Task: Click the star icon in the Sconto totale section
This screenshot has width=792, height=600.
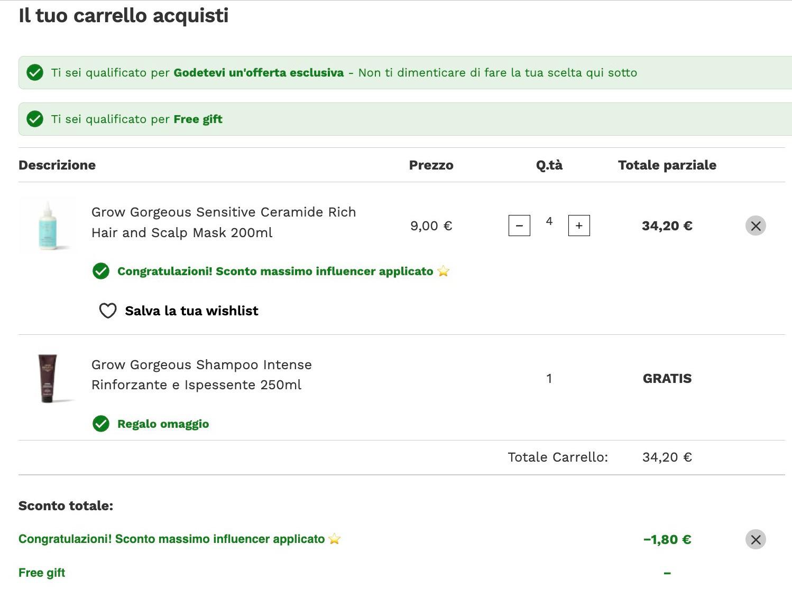Action: tap(334, 539)
